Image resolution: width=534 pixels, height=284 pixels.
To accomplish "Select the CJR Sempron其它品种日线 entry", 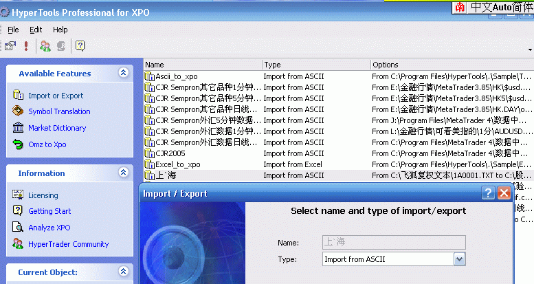I will [206, 109].
